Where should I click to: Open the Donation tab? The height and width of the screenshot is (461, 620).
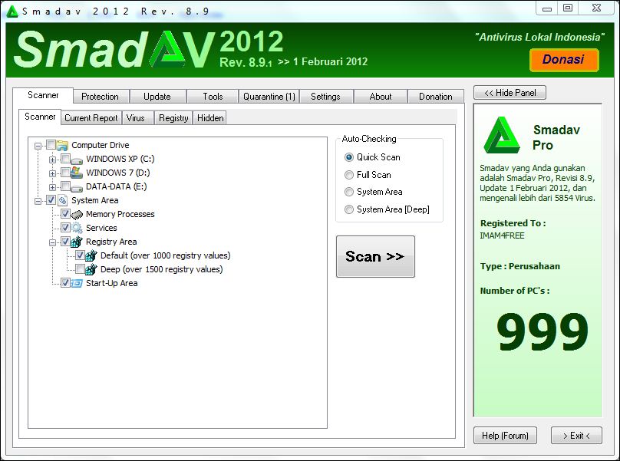435,97
